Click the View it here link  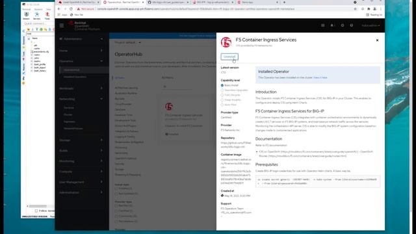(320, 78)
